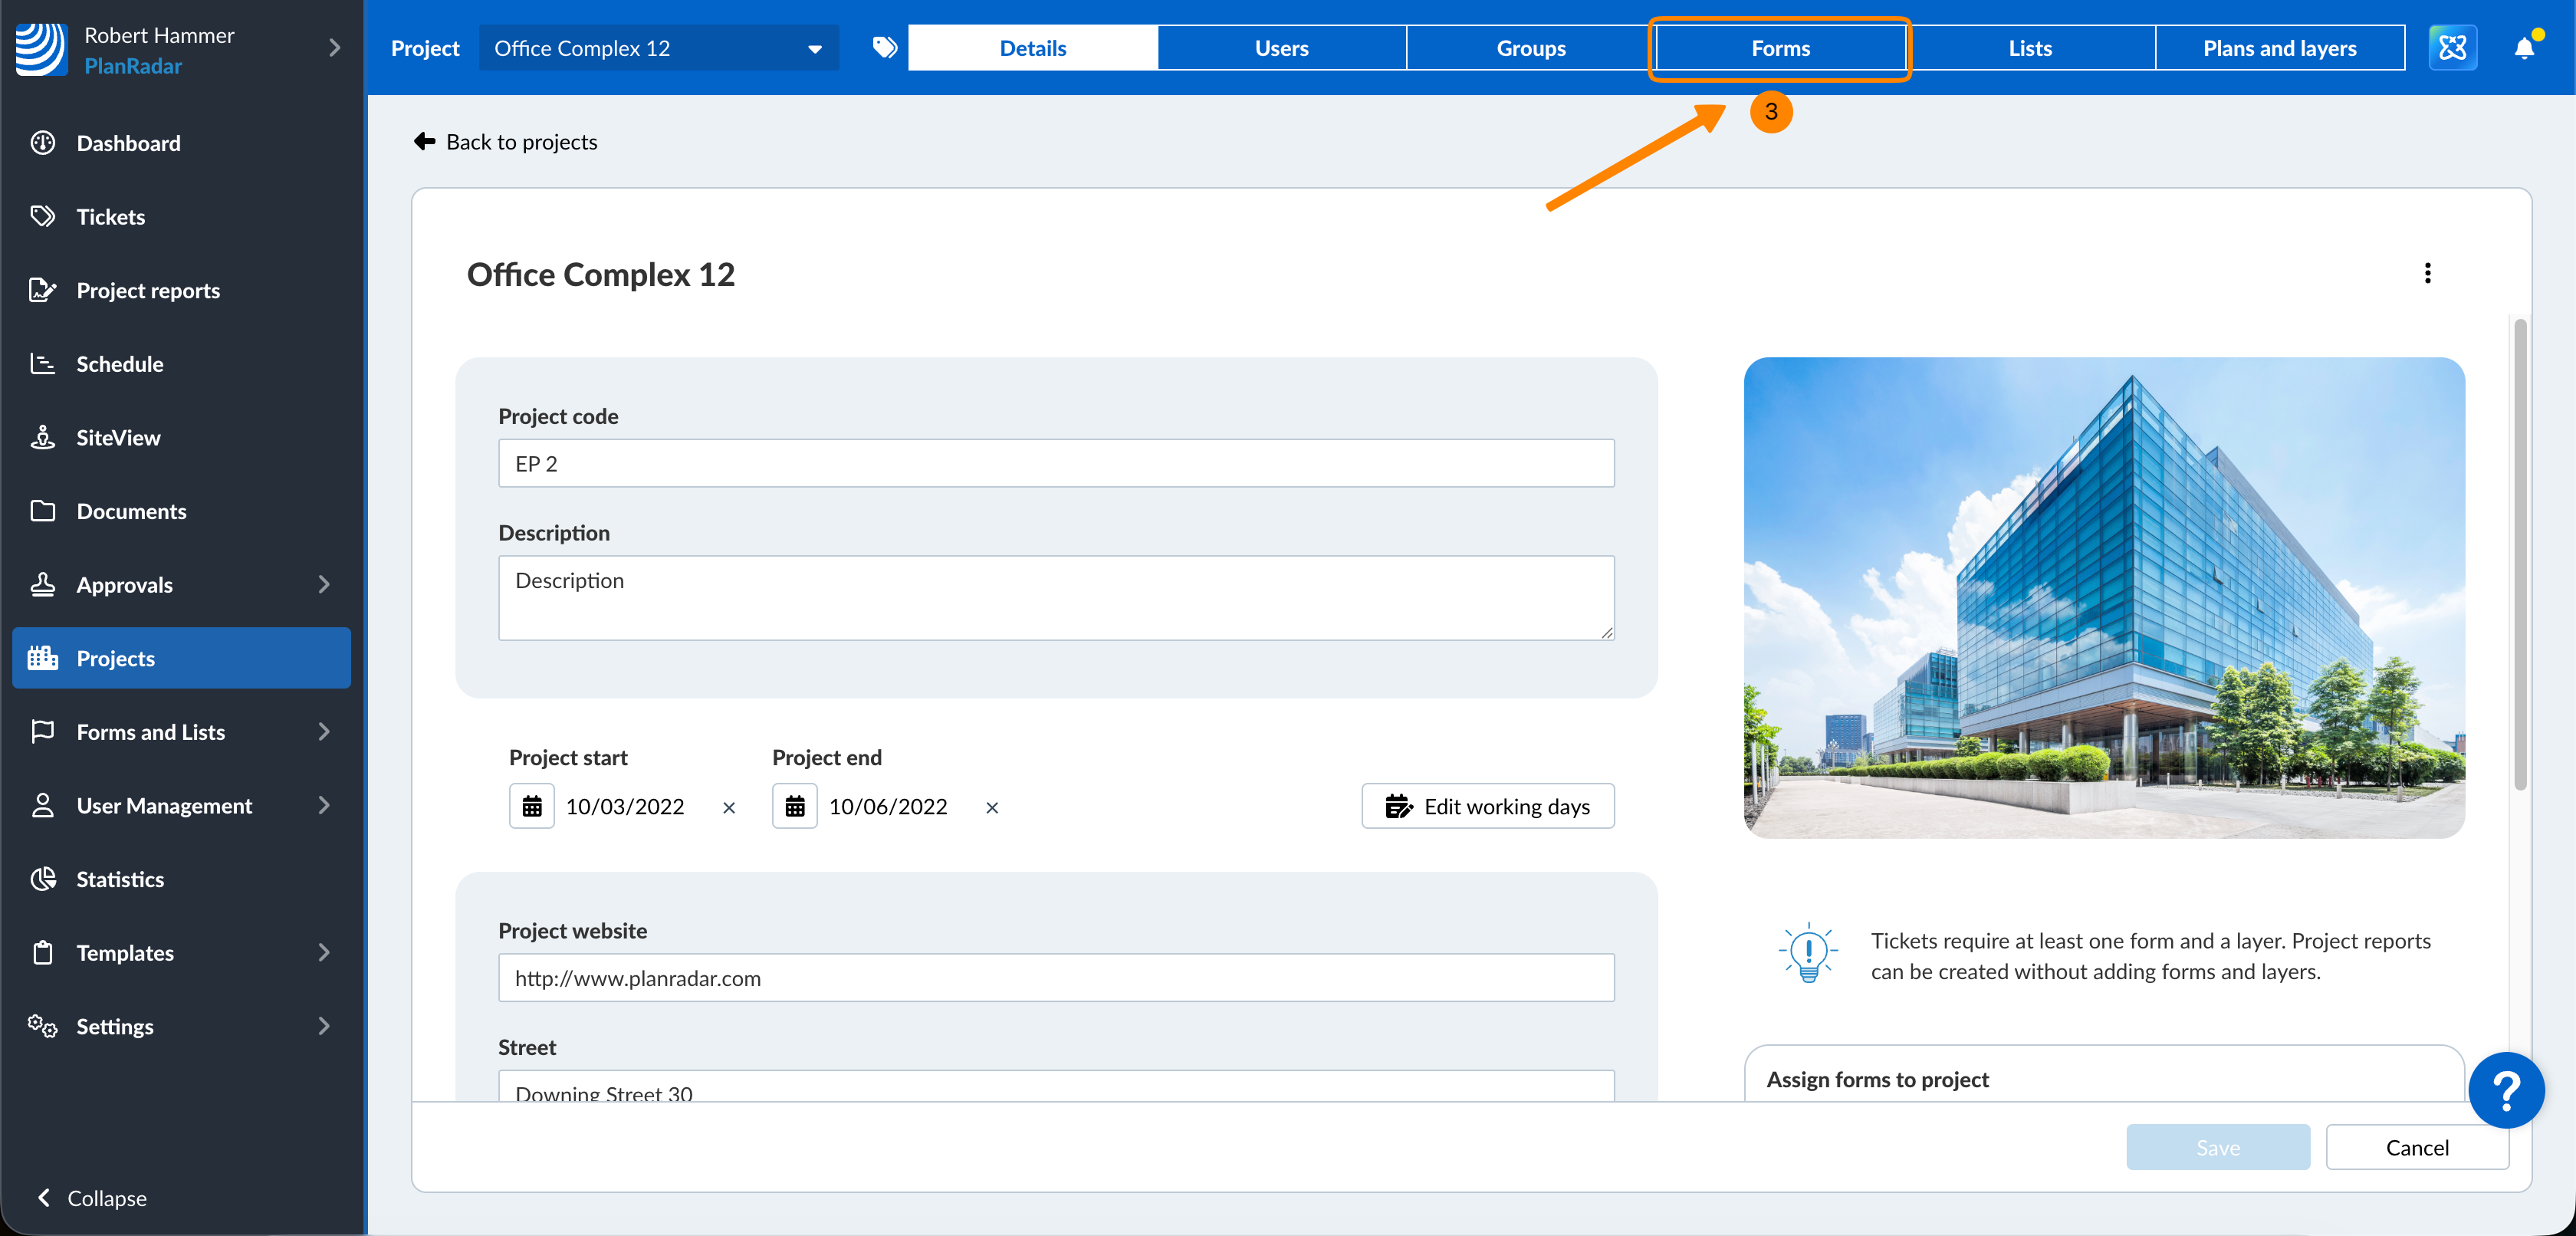
Task: Open the three-dot project options menu
Action: [x=2427, y=273]
